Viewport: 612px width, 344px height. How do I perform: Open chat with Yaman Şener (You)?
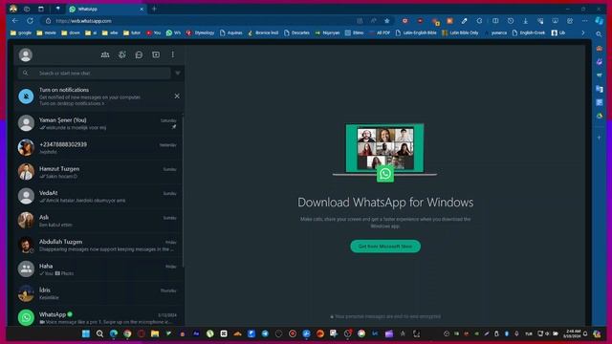point(98,123)
